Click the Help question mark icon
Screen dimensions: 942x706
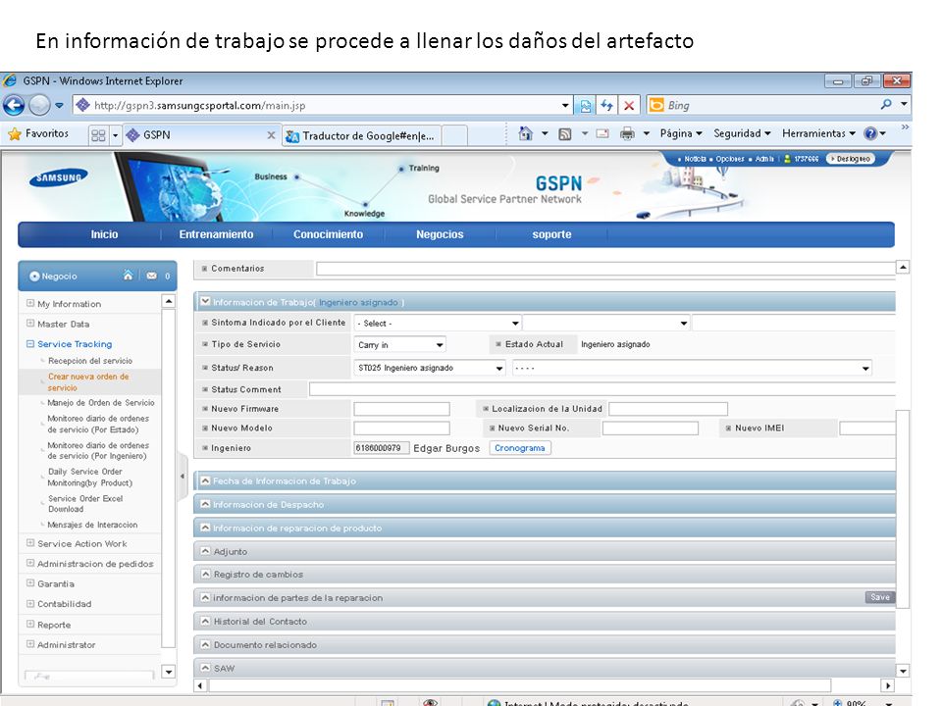(x=870, y=133)
